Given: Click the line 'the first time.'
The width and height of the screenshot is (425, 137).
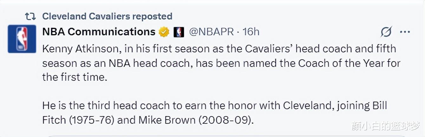Looking at the screenshot, I should click(x=75, y=77).
